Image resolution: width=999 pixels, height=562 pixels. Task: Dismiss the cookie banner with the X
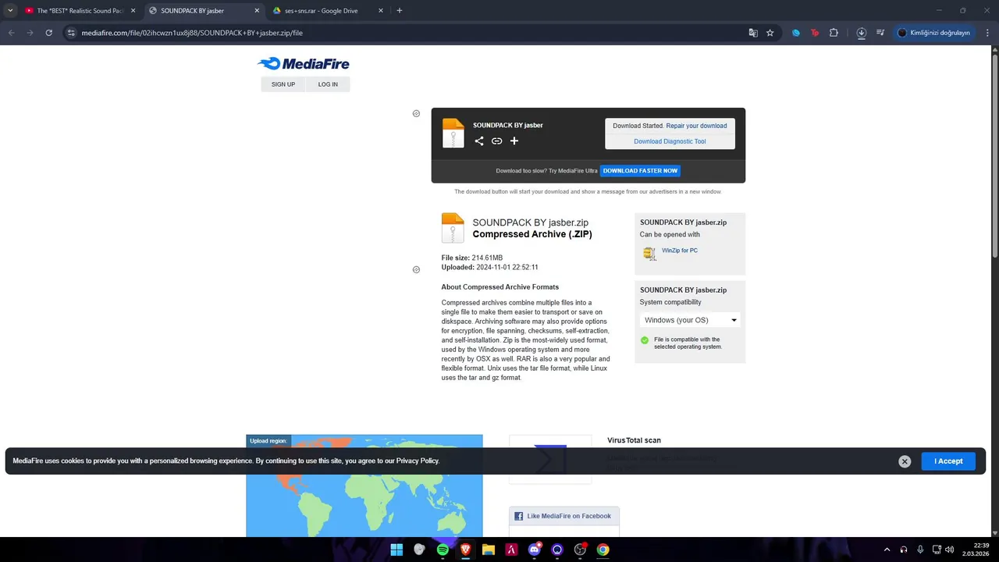(x=905, y=461)
